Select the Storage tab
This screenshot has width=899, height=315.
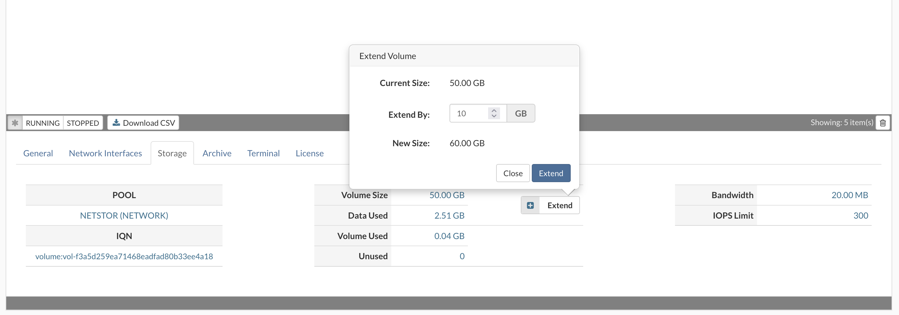pos(172,153)
